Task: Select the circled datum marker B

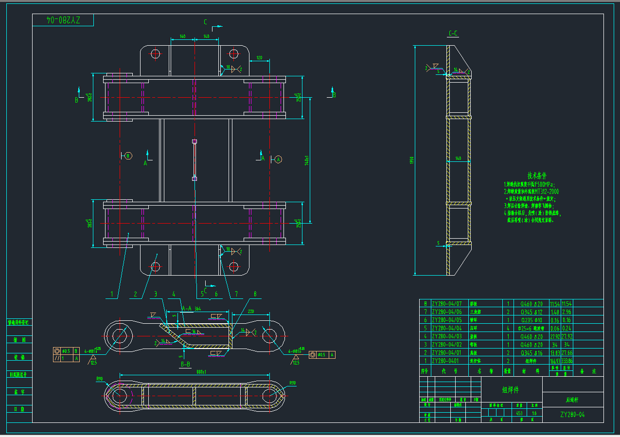Action: click(128, 156)
